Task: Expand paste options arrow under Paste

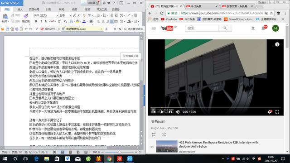Action: coord(9,21)
